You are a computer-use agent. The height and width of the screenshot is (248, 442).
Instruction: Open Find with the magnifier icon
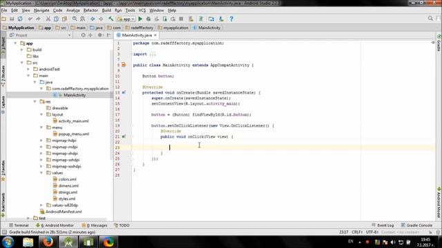[75, 19]
